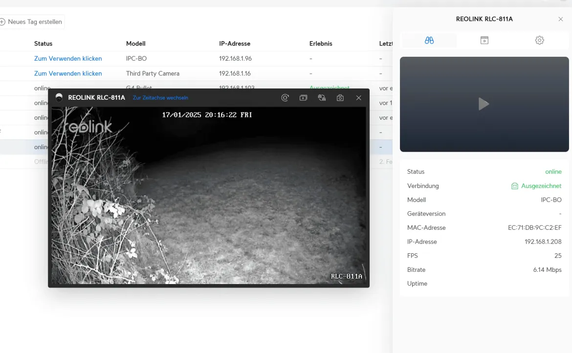
Task: Sort by the Status column header
Action: (44, 44)
